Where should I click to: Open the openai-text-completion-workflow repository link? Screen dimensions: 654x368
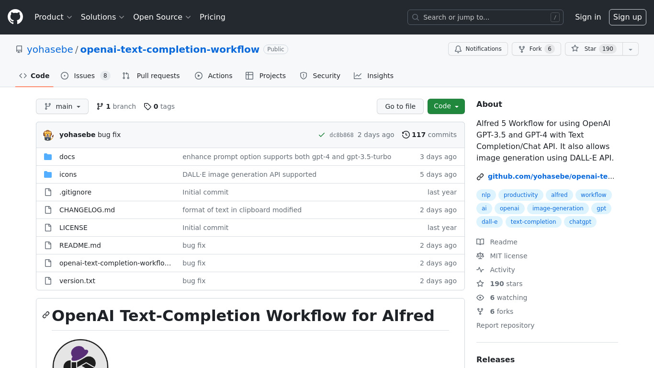click(x=170, y=49)
